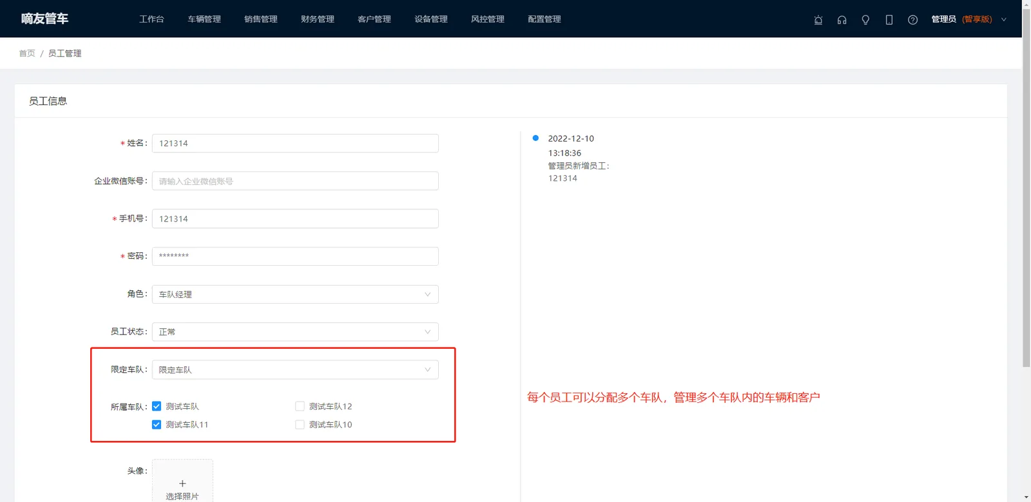
Task: Check the 测试车队12 checkbox
Action: pos(300,406)
